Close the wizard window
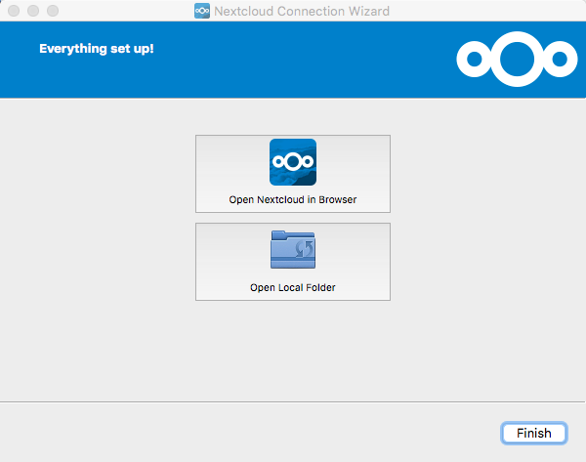Image resolution: width=586 pixels, height=462 pixels. pyautogui.click(x=14, y=11)
